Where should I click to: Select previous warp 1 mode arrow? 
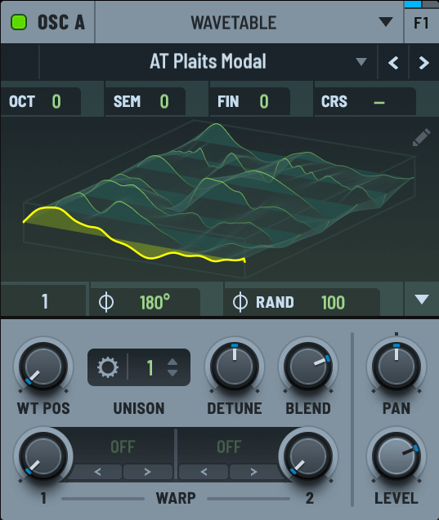click(x=97, y=472)
